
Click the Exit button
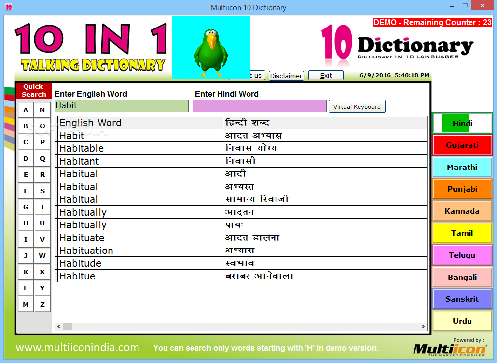(326, 76)
